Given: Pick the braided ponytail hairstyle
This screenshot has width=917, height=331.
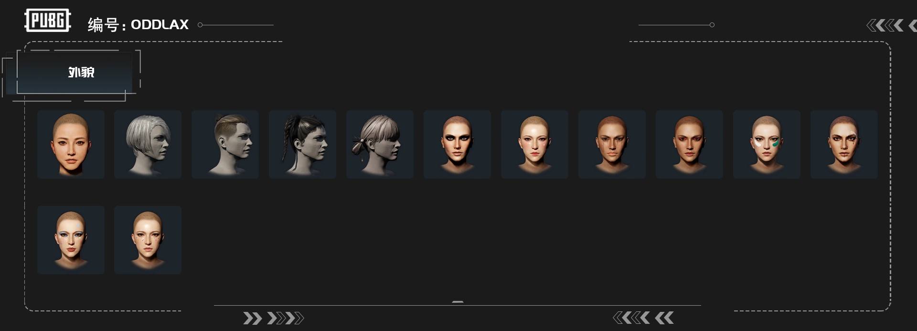Looking at the screenshot, I should (302, 144).
